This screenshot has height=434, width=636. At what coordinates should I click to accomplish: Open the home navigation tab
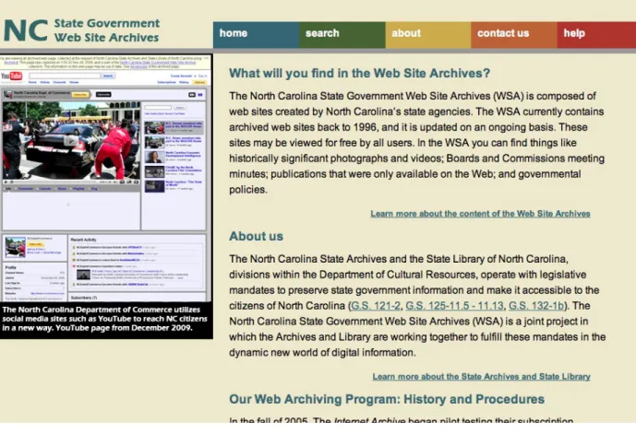[256, 35]
